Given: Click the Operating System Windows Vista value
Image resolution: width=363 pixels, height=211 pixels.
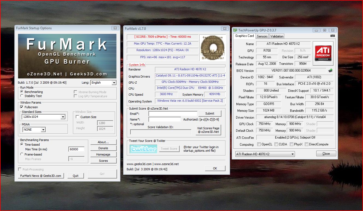Looking at the screenshot, I should pos(190,101).
